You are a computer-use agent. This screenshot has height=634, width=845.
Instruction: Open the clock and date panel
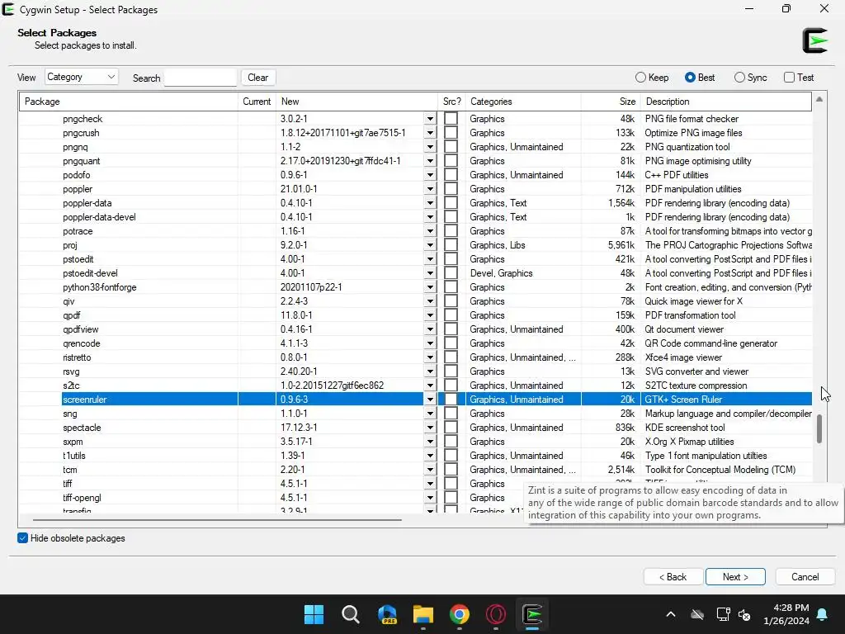tap(786, 614)
